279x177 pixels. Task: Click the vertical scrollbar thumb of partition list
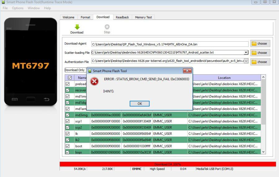click(263, 102)
